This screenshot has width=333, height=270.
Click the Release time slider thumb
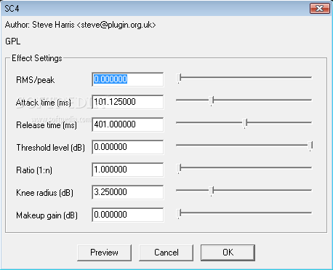coord(245,123)
